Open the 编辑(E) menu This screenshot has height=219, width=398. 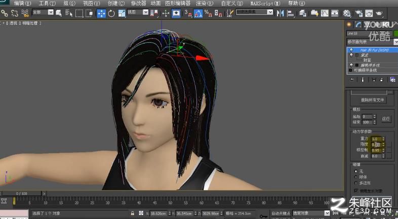(x=23, y=4)
